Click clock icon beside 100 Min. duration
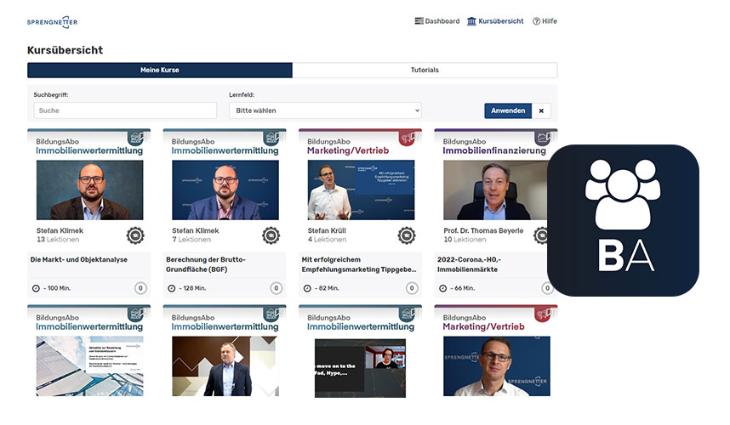The width and height of the screenshot is (730, 425). tap(35, 288)
